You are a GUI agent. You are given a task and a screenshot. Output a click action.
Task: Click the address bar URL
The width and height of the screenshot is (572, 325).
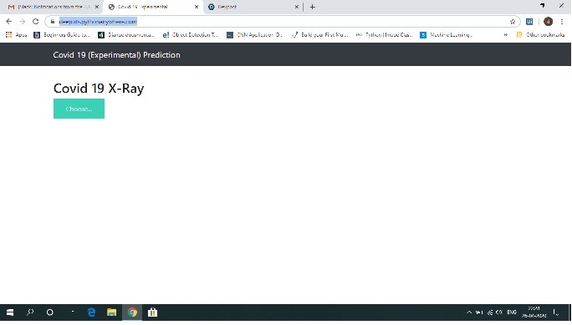(98, 22)
